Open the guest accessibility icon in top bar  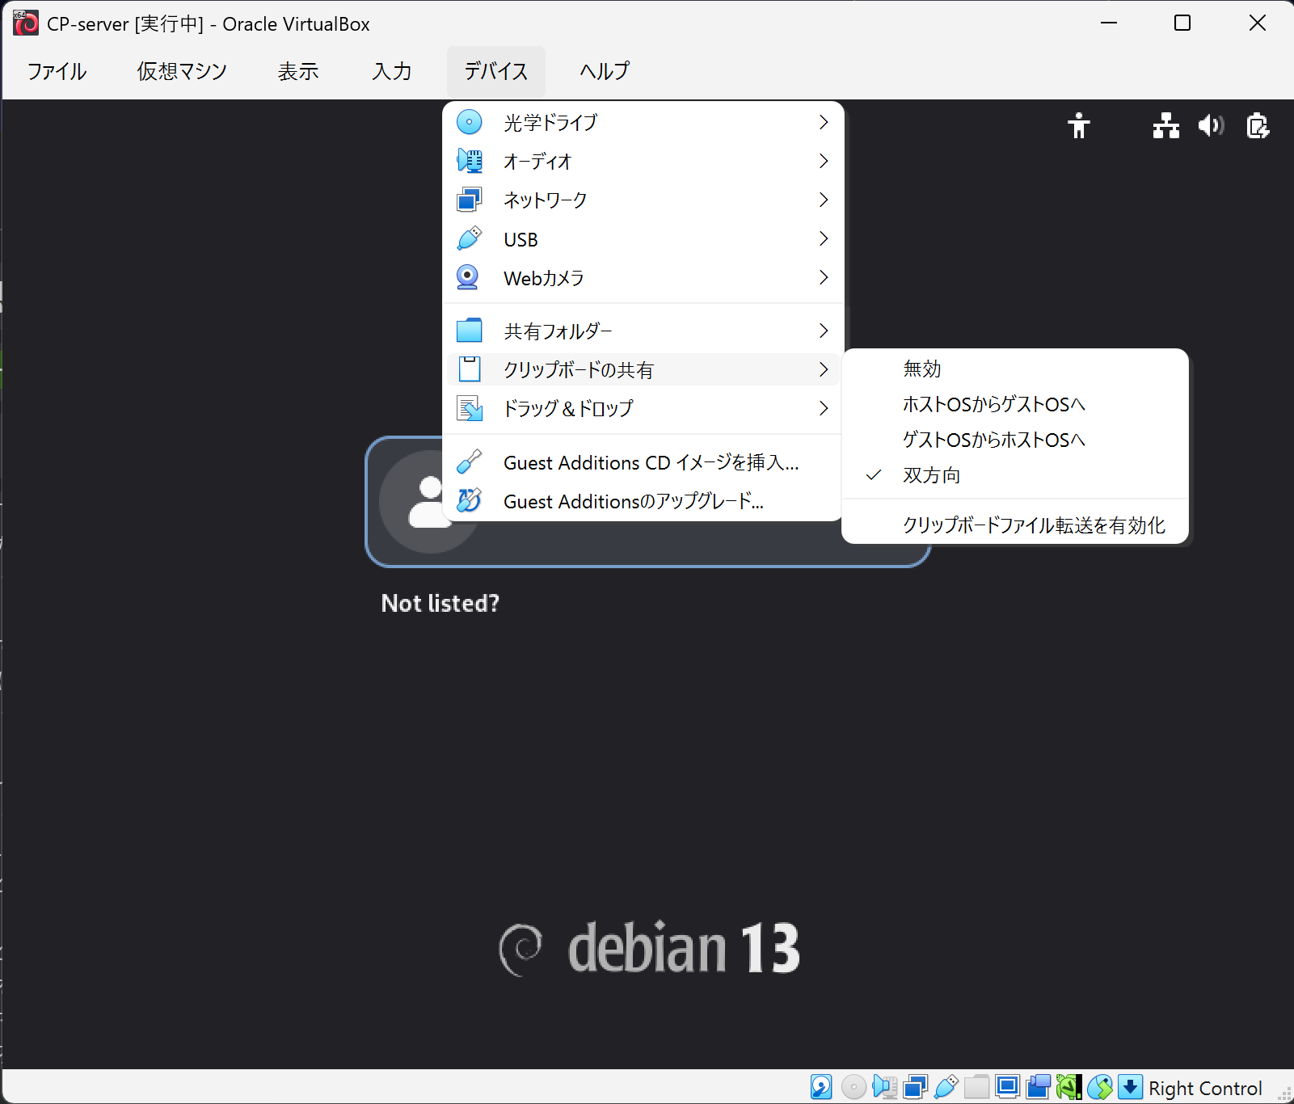tap(1078, 125)
